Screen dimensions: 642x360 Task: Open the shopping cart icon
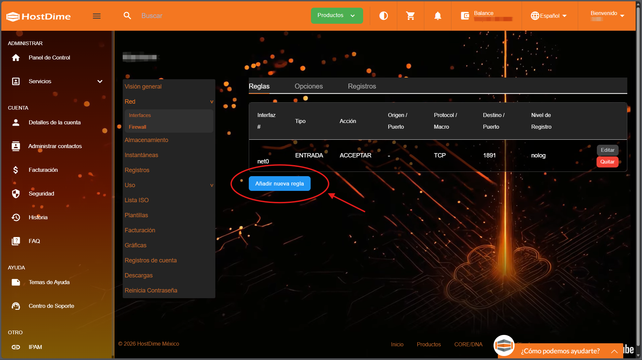coord(410,16)
